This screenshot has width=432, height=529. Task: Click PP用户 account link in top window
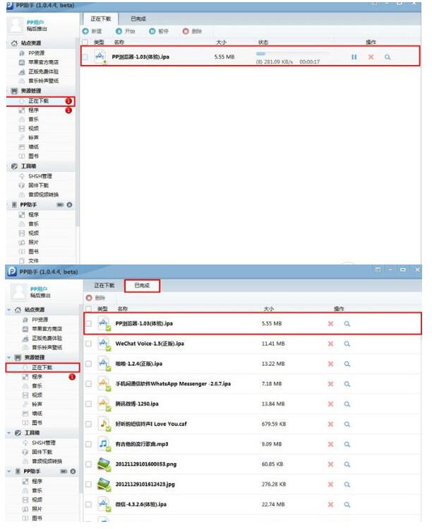tap(35, 22)
